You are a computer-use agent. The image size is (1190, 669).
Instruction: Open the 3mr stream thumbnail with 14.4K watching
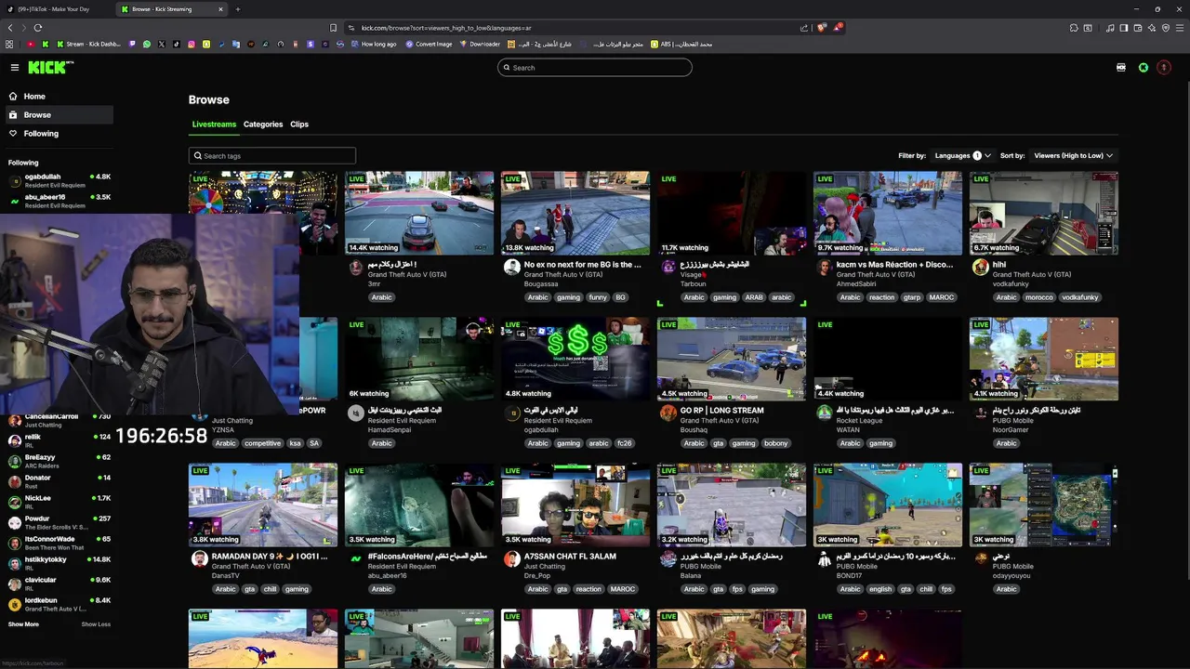pyautogui.click(x=419, y=213)
